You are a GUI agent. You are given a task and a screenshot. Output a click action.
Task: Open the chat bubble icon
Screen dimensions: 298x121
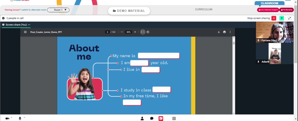152,119
